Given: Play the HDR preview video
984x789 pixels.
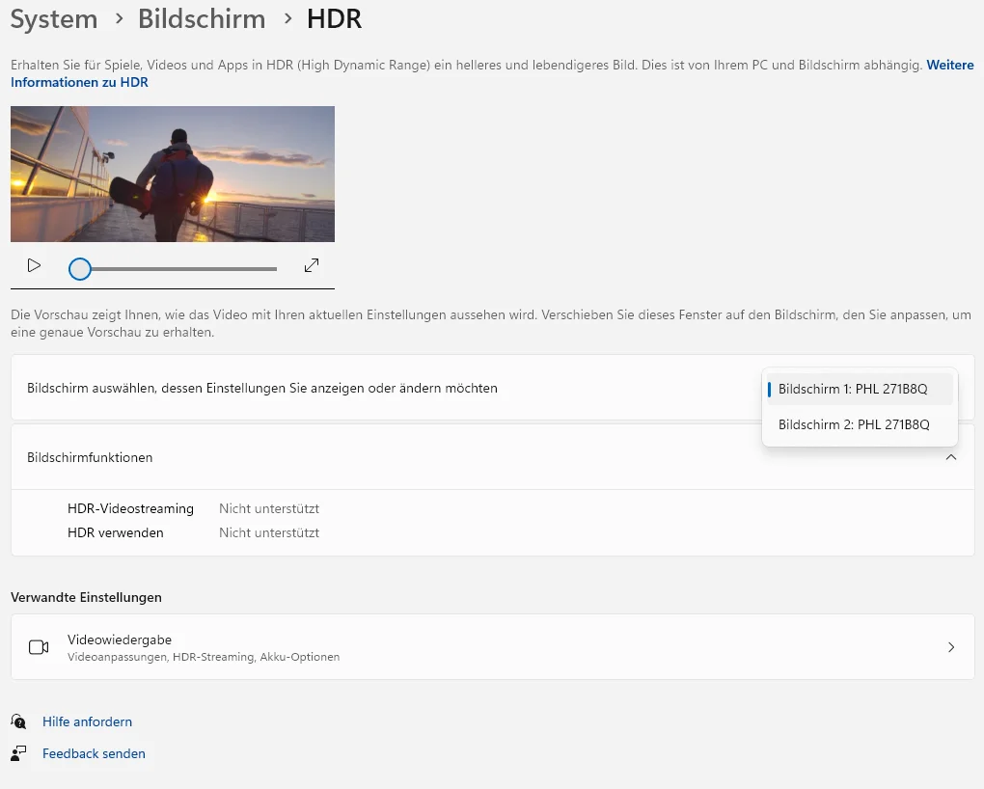Looking at the screenshot, I should point(34,266).
